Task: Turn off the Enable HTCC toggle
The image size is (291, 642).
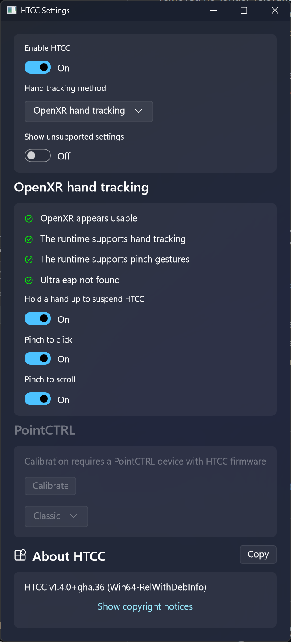Action: (x=38, y=68)
